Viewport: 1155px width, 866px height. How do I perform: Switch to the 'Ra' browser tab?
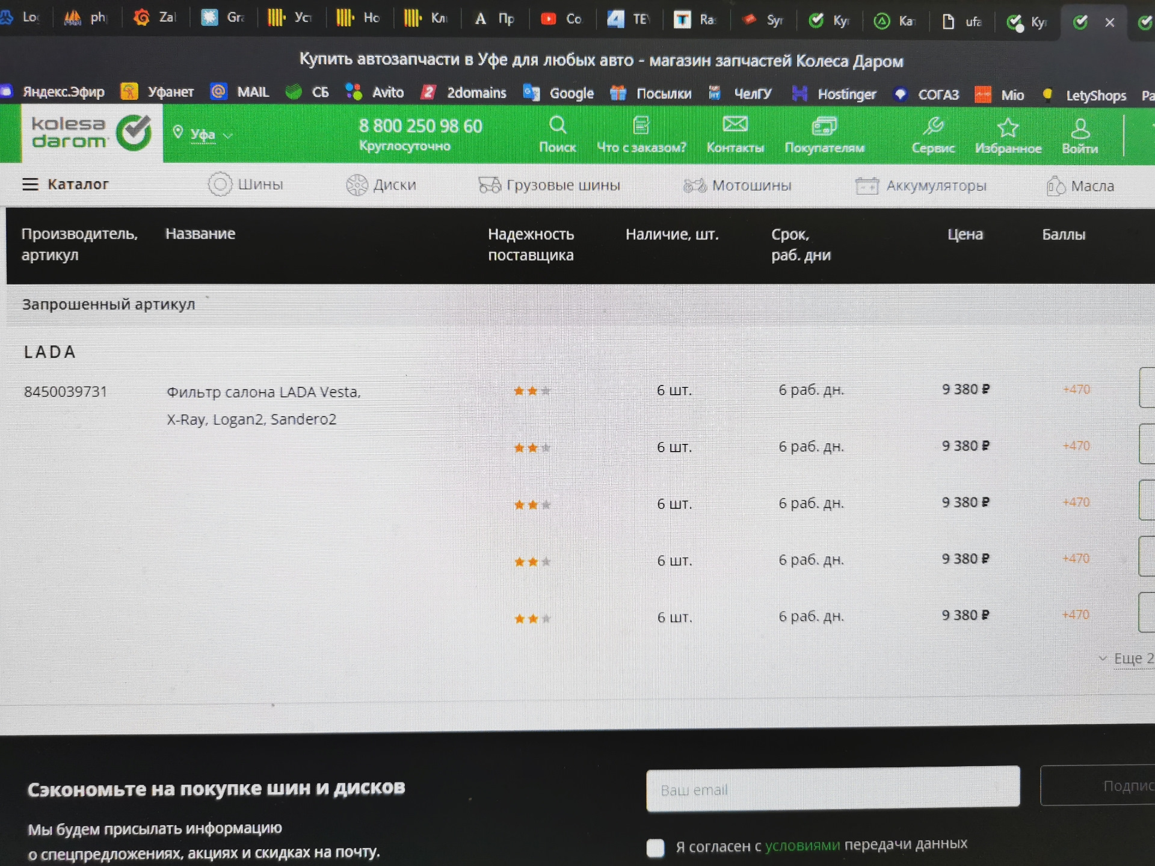click(694, 20)
